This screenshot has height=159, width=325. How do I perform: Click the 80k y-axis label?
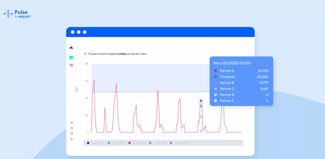(x=87, y=64)
